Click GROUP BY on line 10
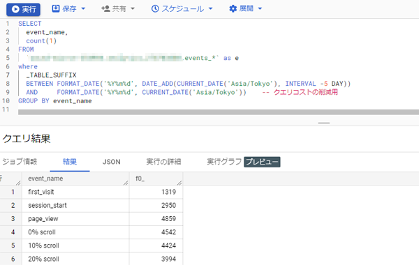419x265 pixels. tap(34, 101)
